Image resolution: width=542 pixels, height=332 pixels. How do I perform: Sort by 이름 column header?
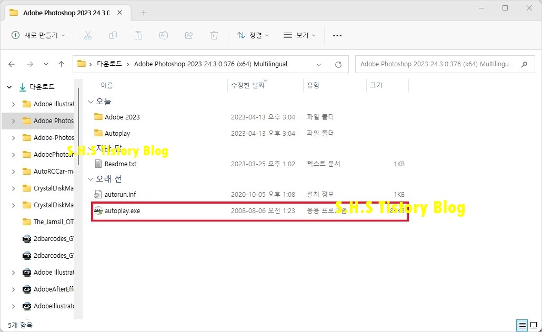pos(107,85)
